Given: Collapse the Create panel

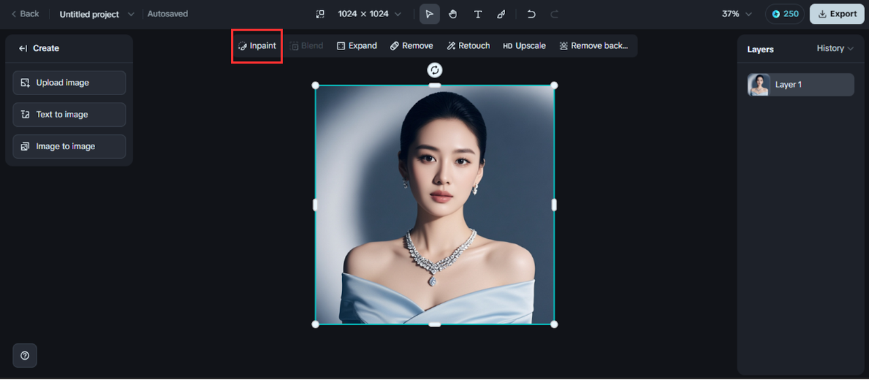Looking at the screenshot, I should (x=23, y=48).
